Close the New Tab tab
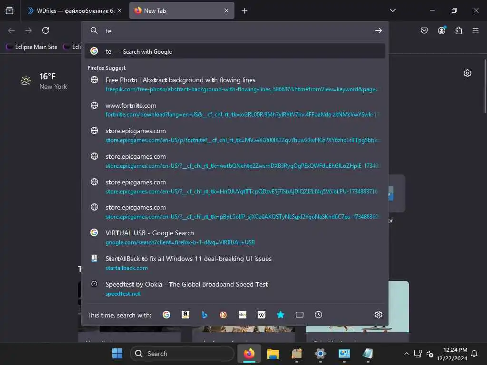Image resolution: width=487 pixels, height=365 pixels. (x=226, y=10)
